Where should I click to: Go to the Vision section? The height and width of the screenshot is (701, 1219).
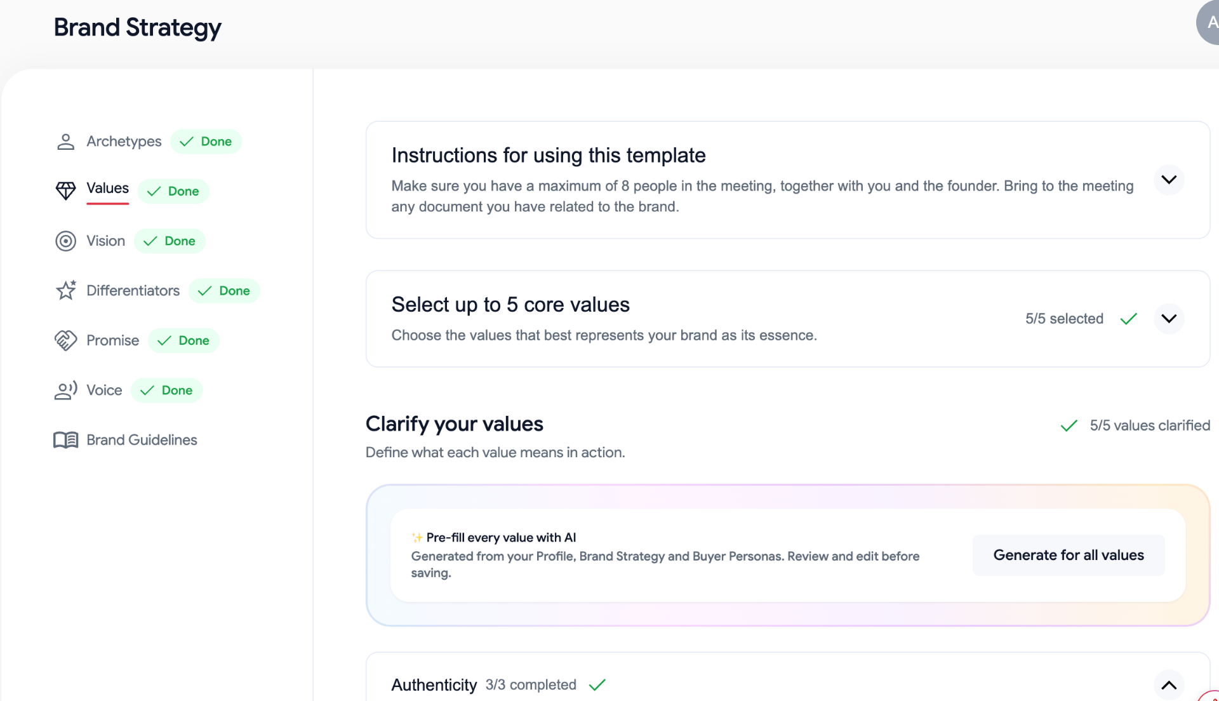click(105, 241)
